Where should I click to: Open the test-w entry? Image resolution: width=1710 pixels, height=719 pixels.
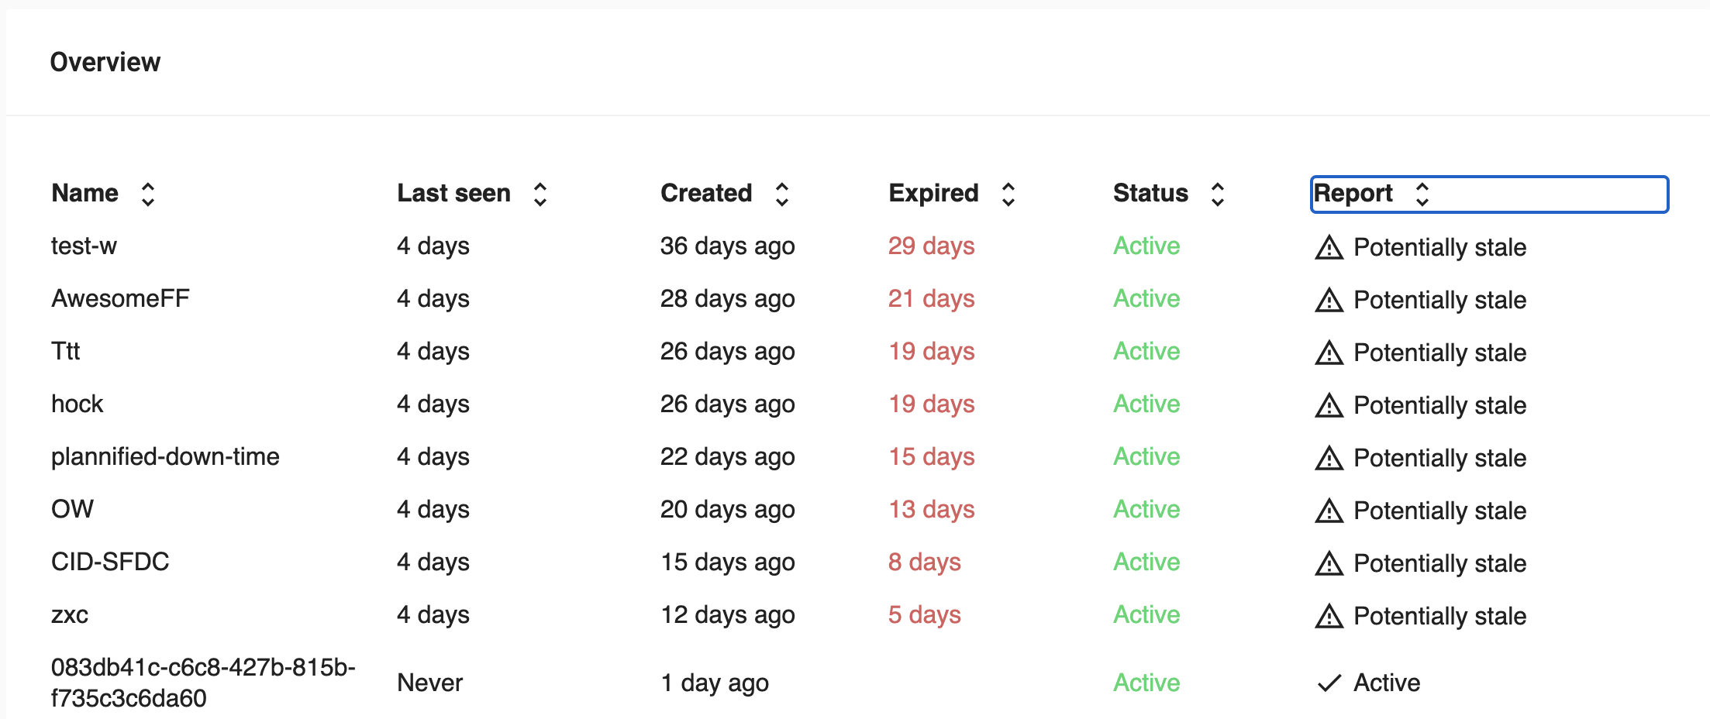(x=84, y=246)
